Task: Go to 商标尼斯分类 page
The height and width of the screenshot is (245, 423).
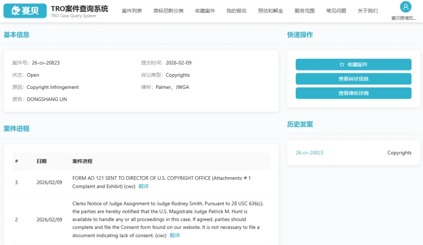Action: point(168,11)
